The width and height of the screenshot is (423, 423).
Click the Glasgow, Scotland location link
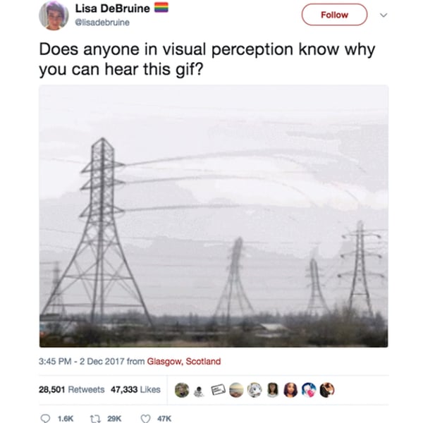pyautogui.click(x=184, y=361)
